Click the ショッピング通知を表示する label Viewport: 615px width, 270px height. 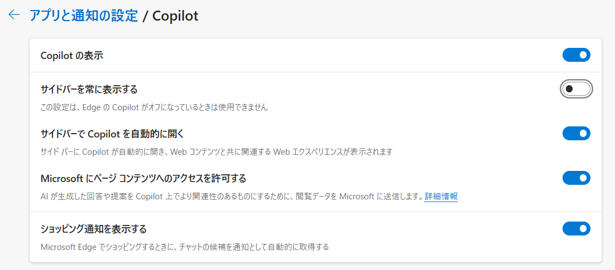pyautogui.click(x=94, y=228)
